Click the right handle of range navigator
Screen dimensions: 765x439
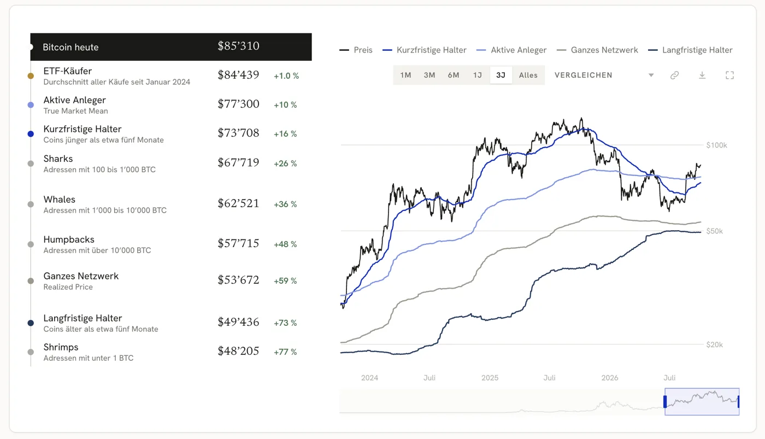pos(739,402)
